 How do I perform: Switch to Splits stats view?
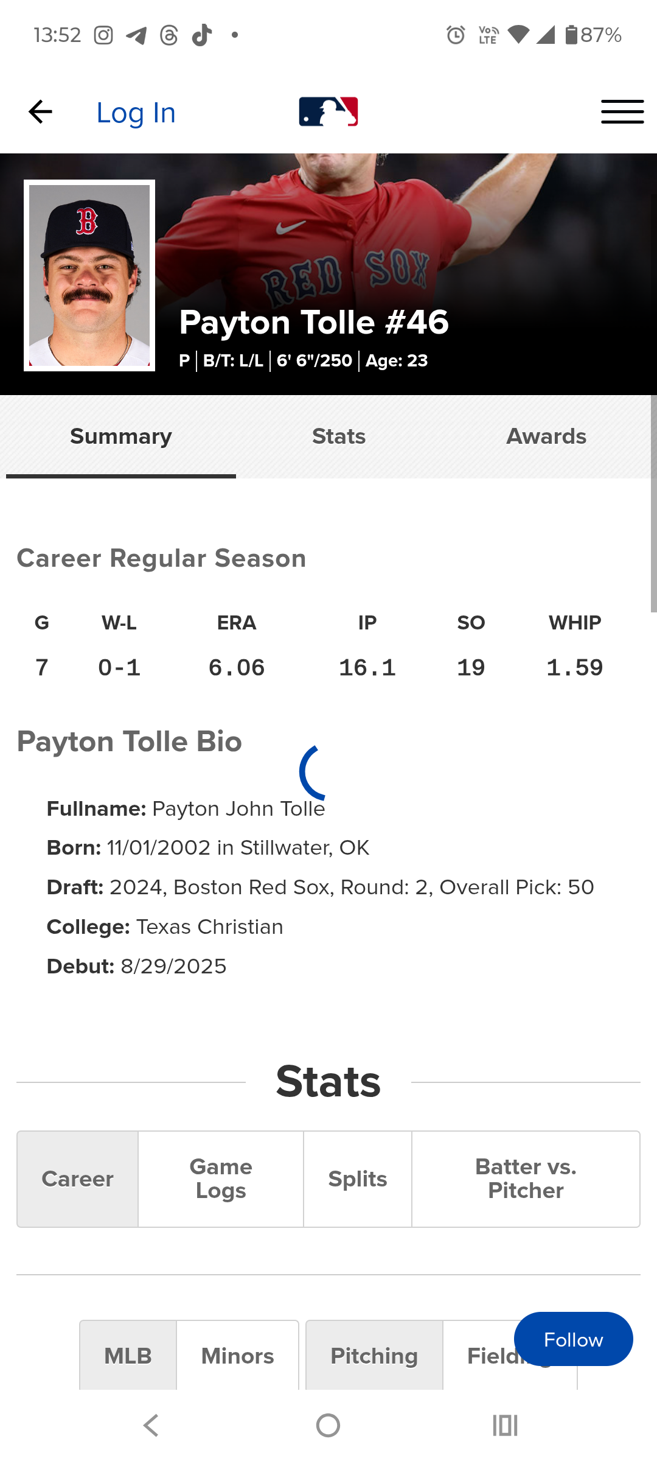pyautogui.click(x=358, y=1179)
